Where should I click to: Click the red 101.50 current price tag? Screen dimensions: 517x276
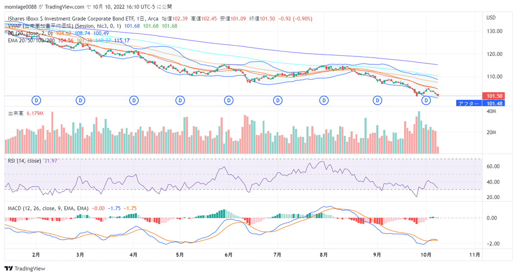click(x=494, y=96)
